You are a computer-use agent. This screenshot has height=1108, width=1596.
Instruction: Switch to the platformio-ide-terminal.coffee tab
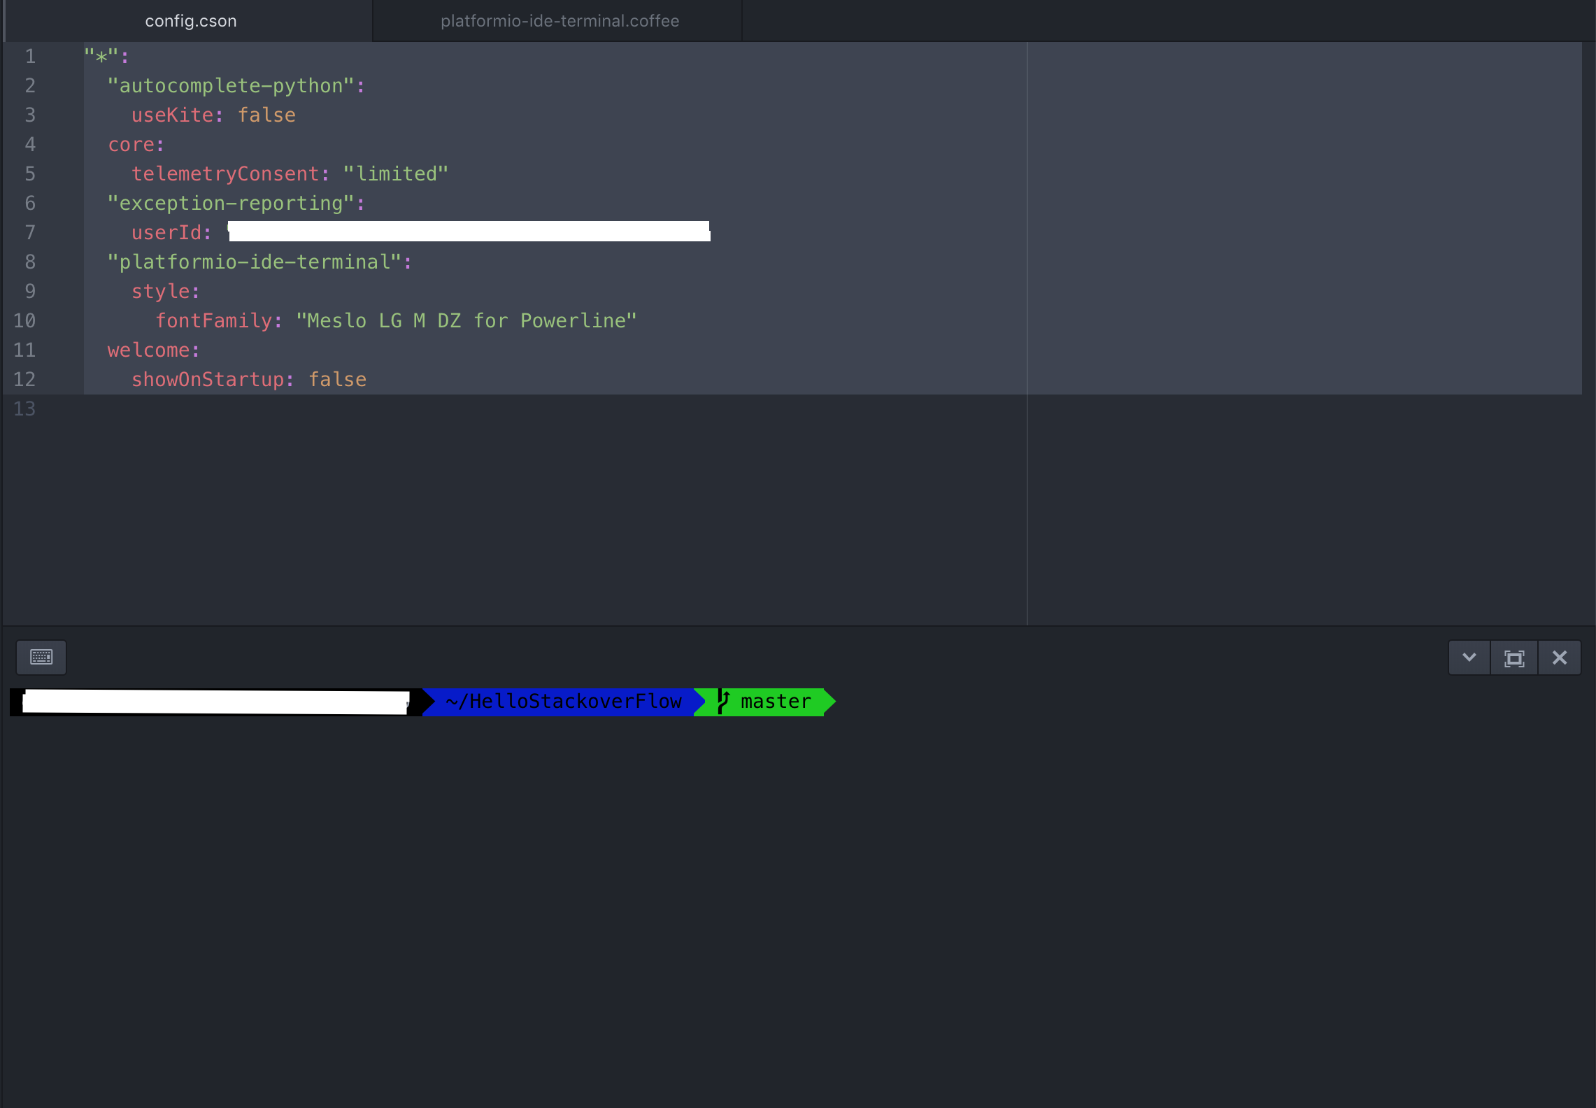(558, 20)
